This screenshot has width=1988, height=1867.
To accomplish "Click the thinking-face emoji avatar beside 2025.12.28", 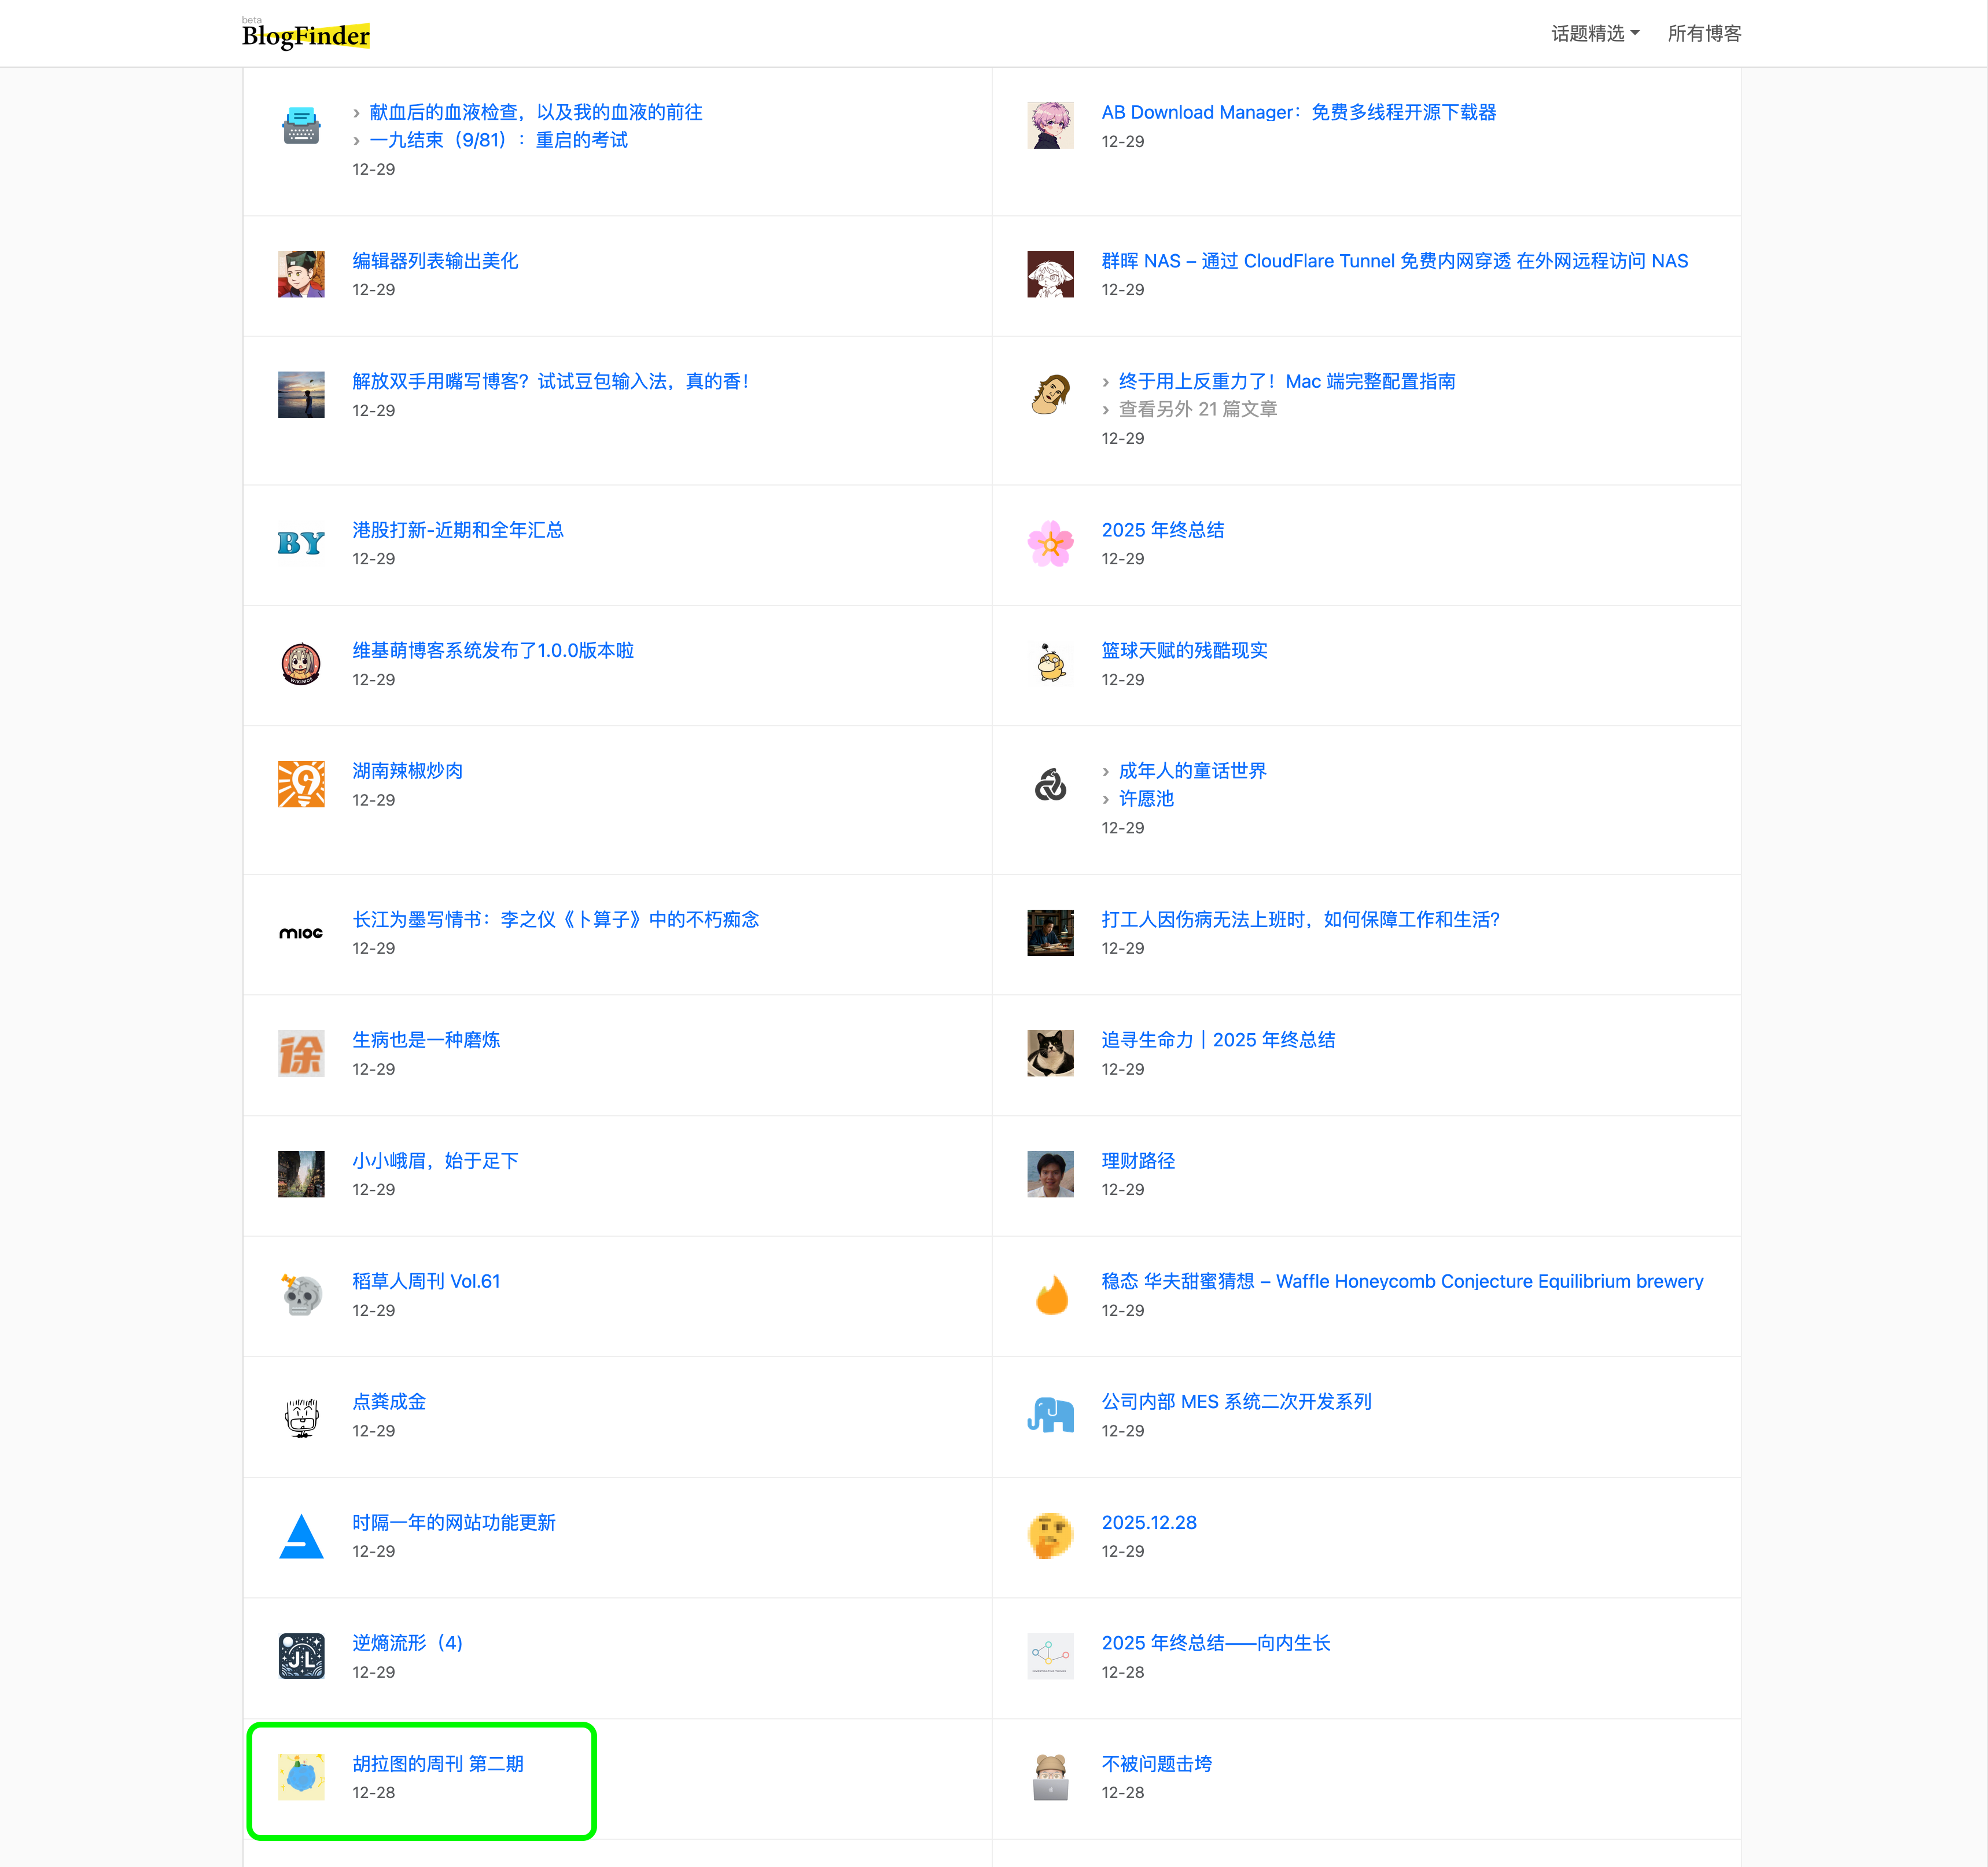I will tap(1051, 1536).
